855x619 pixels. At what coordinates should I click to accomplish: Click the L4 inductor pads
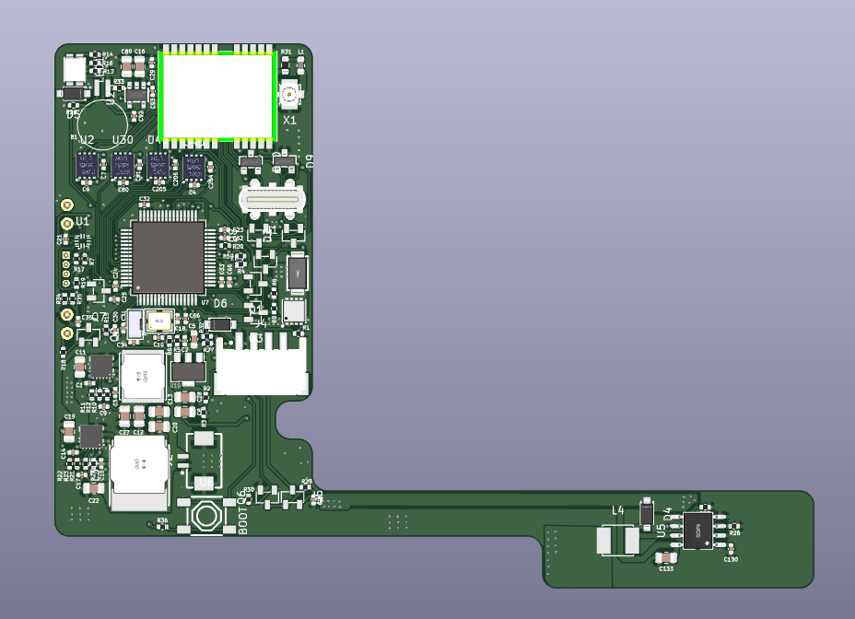click(x=618, y=540)
